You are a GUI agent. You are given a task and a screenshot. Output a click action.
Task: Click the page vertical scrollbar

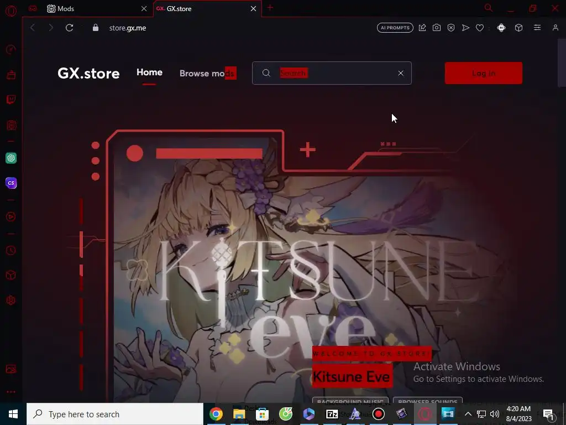(x=562, y=63)
